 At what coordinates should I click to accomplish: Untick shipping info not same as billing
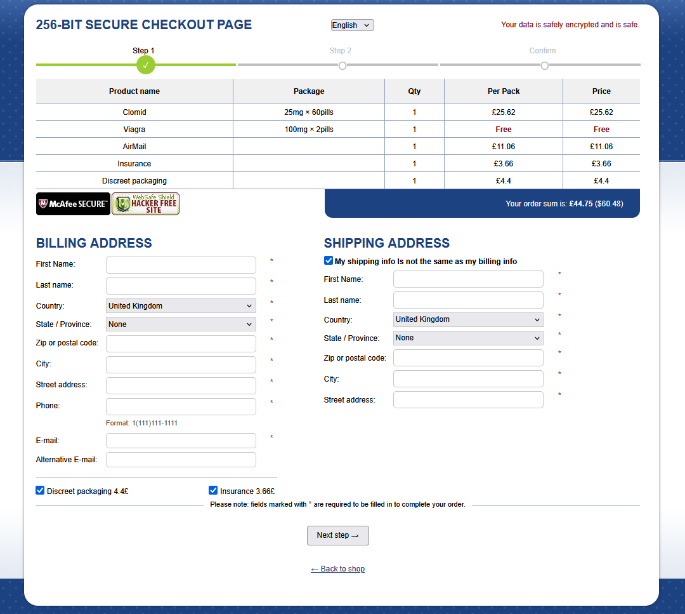329,260
